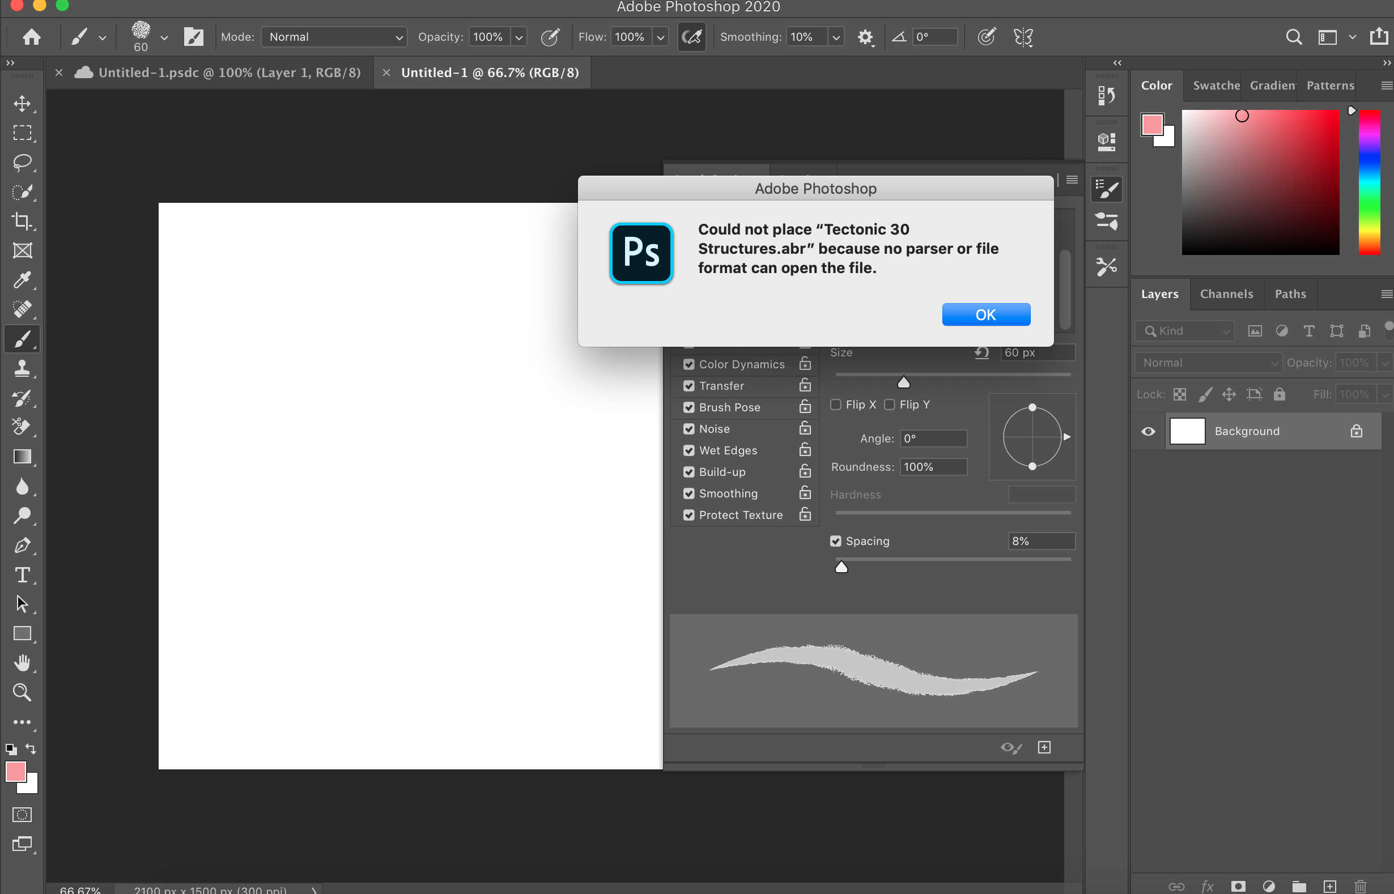Image resolution: width=1394 pixels, height=894 pixels.
Task: Open the brush preset picker arrow
Action: [x=164, y=37]
